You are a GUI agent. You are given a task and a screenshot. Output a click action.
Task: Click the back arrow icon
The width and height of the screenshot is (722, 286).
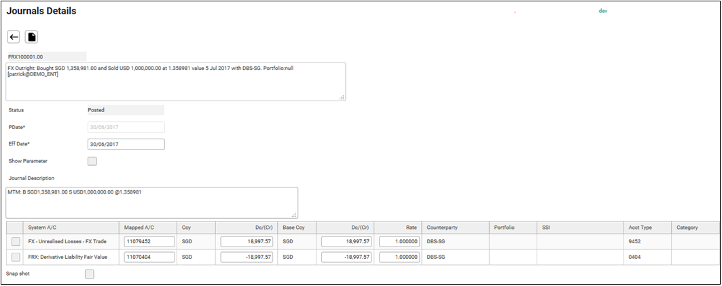(14, 37)
